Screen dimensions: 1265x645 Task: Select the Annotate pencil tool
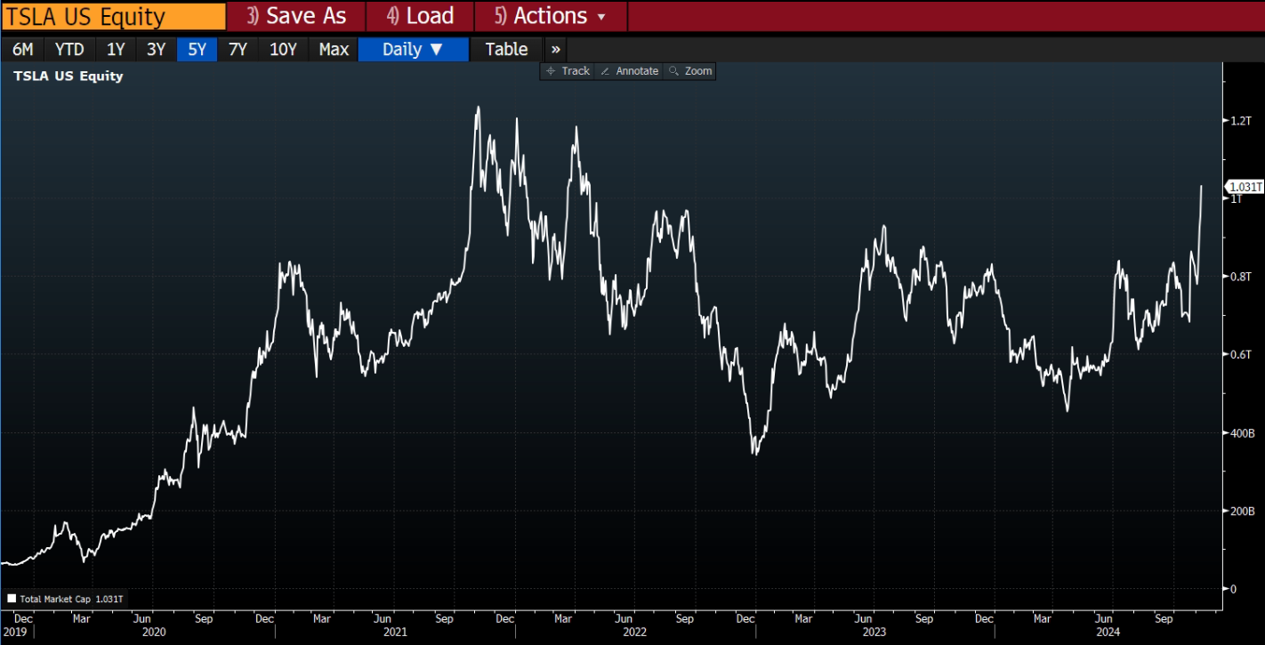(x=629, y=71)
